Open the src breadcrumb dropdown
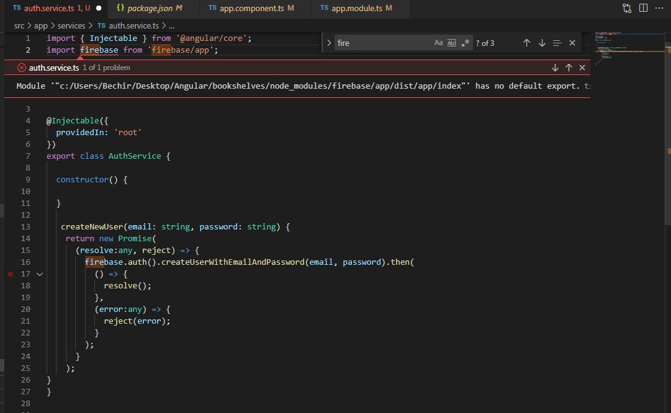The height and width of the screenshot is (413, 671). coord(19,25)
